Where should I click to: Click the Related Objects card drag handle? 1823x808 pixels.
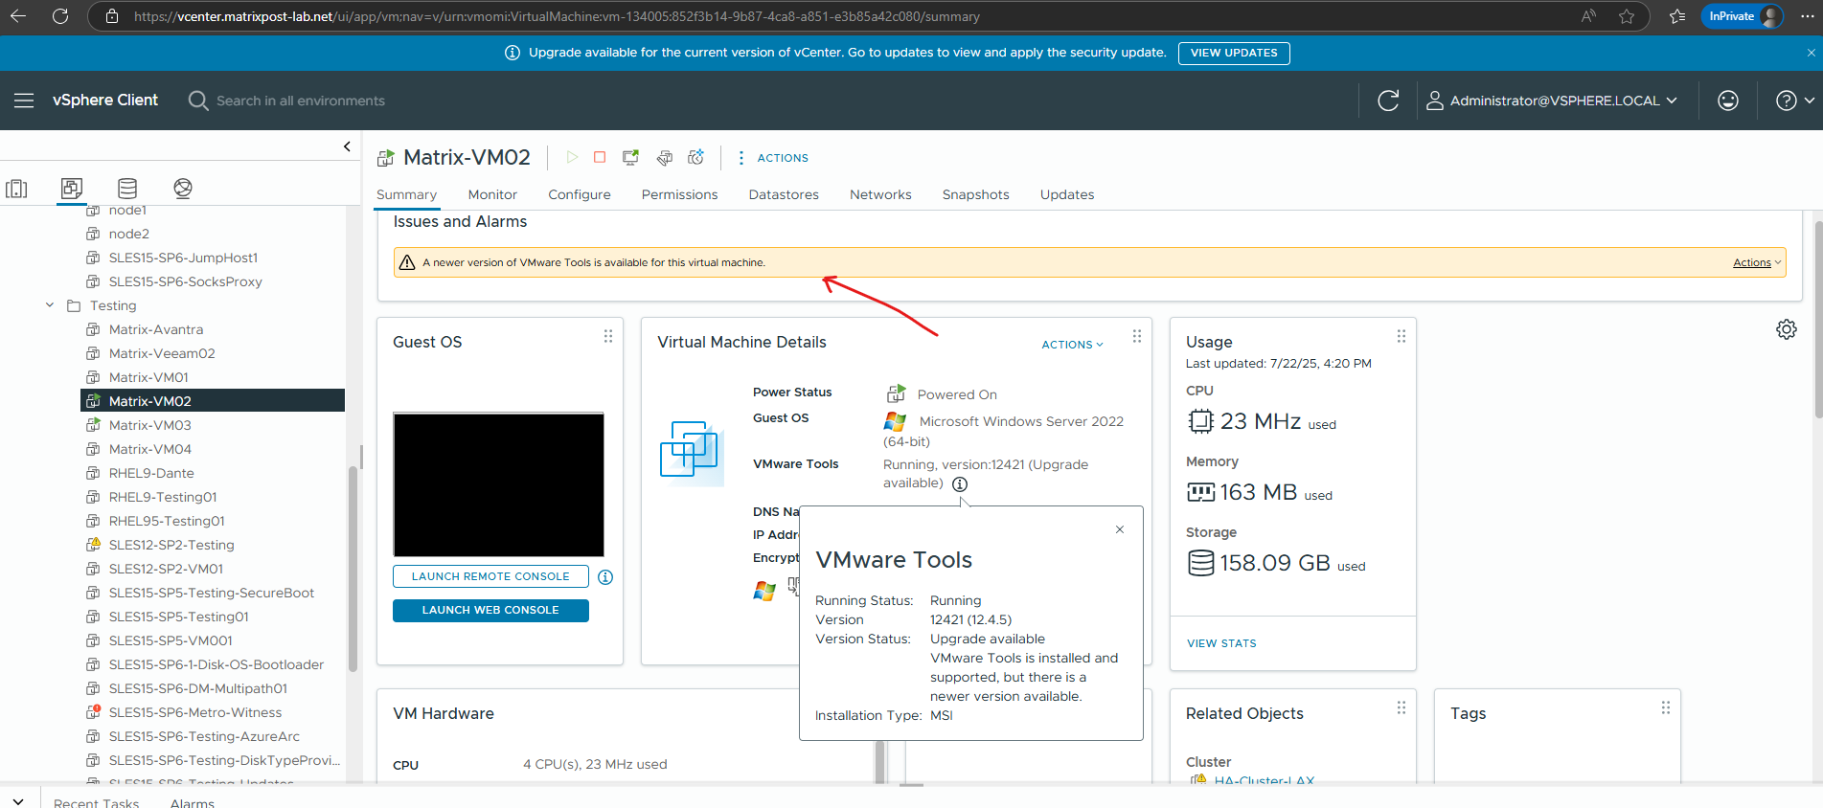(1401, 707)
